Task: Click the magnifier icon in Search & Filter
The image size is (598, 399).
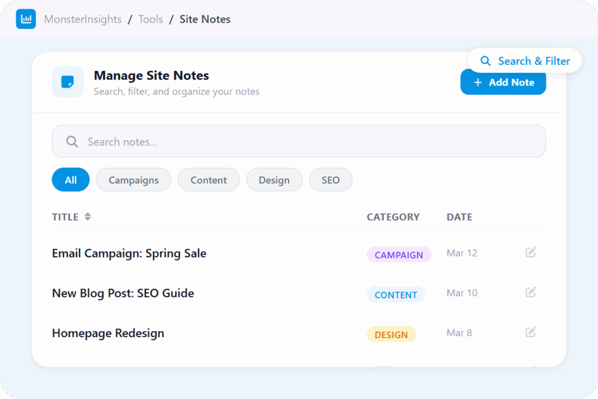Action: (485, 61)
